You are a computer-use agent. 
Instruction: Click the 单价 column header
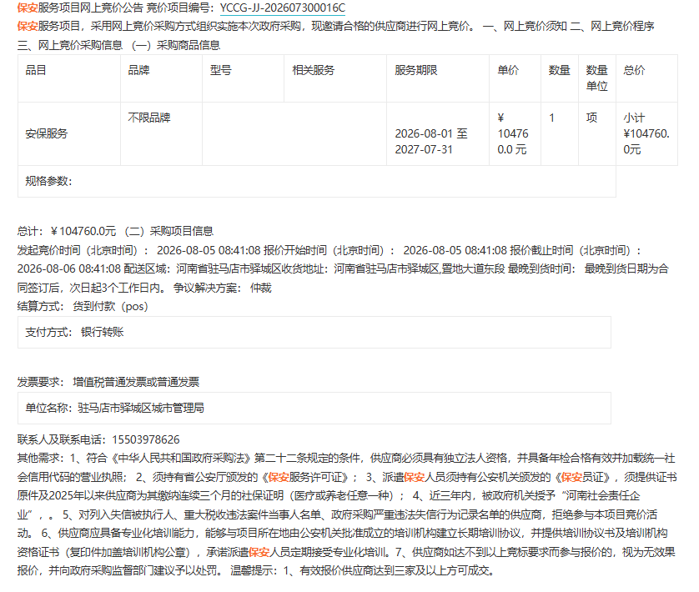515,78
